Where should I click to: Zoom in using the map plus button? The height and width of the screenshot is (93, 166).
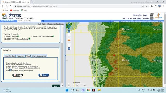pos(69,32)
